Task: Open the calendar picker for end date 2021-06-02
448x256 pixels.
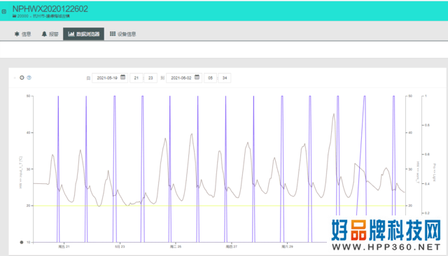Action: pos(197,78)
